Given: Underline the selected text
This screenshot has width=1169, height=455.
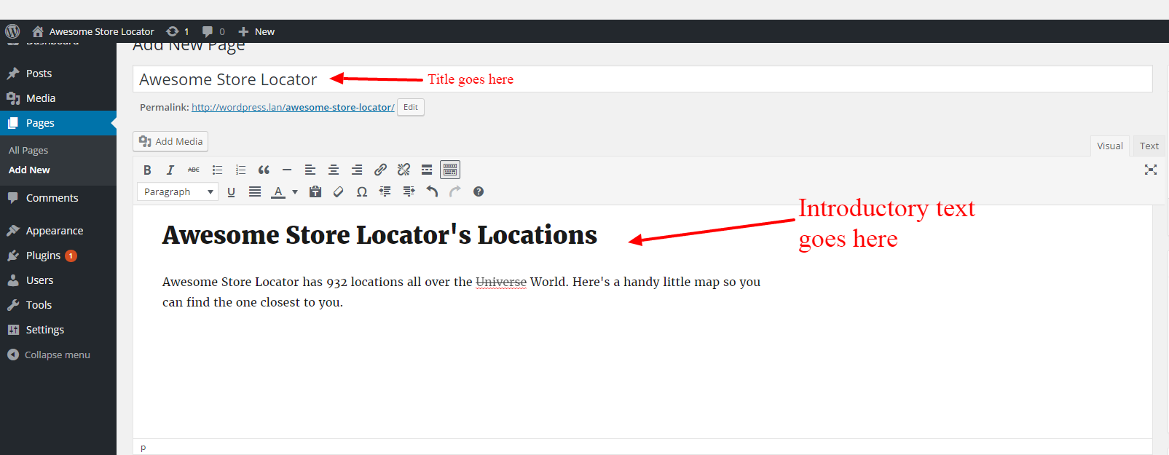Looking at the screenshot, I should [232, 191].
